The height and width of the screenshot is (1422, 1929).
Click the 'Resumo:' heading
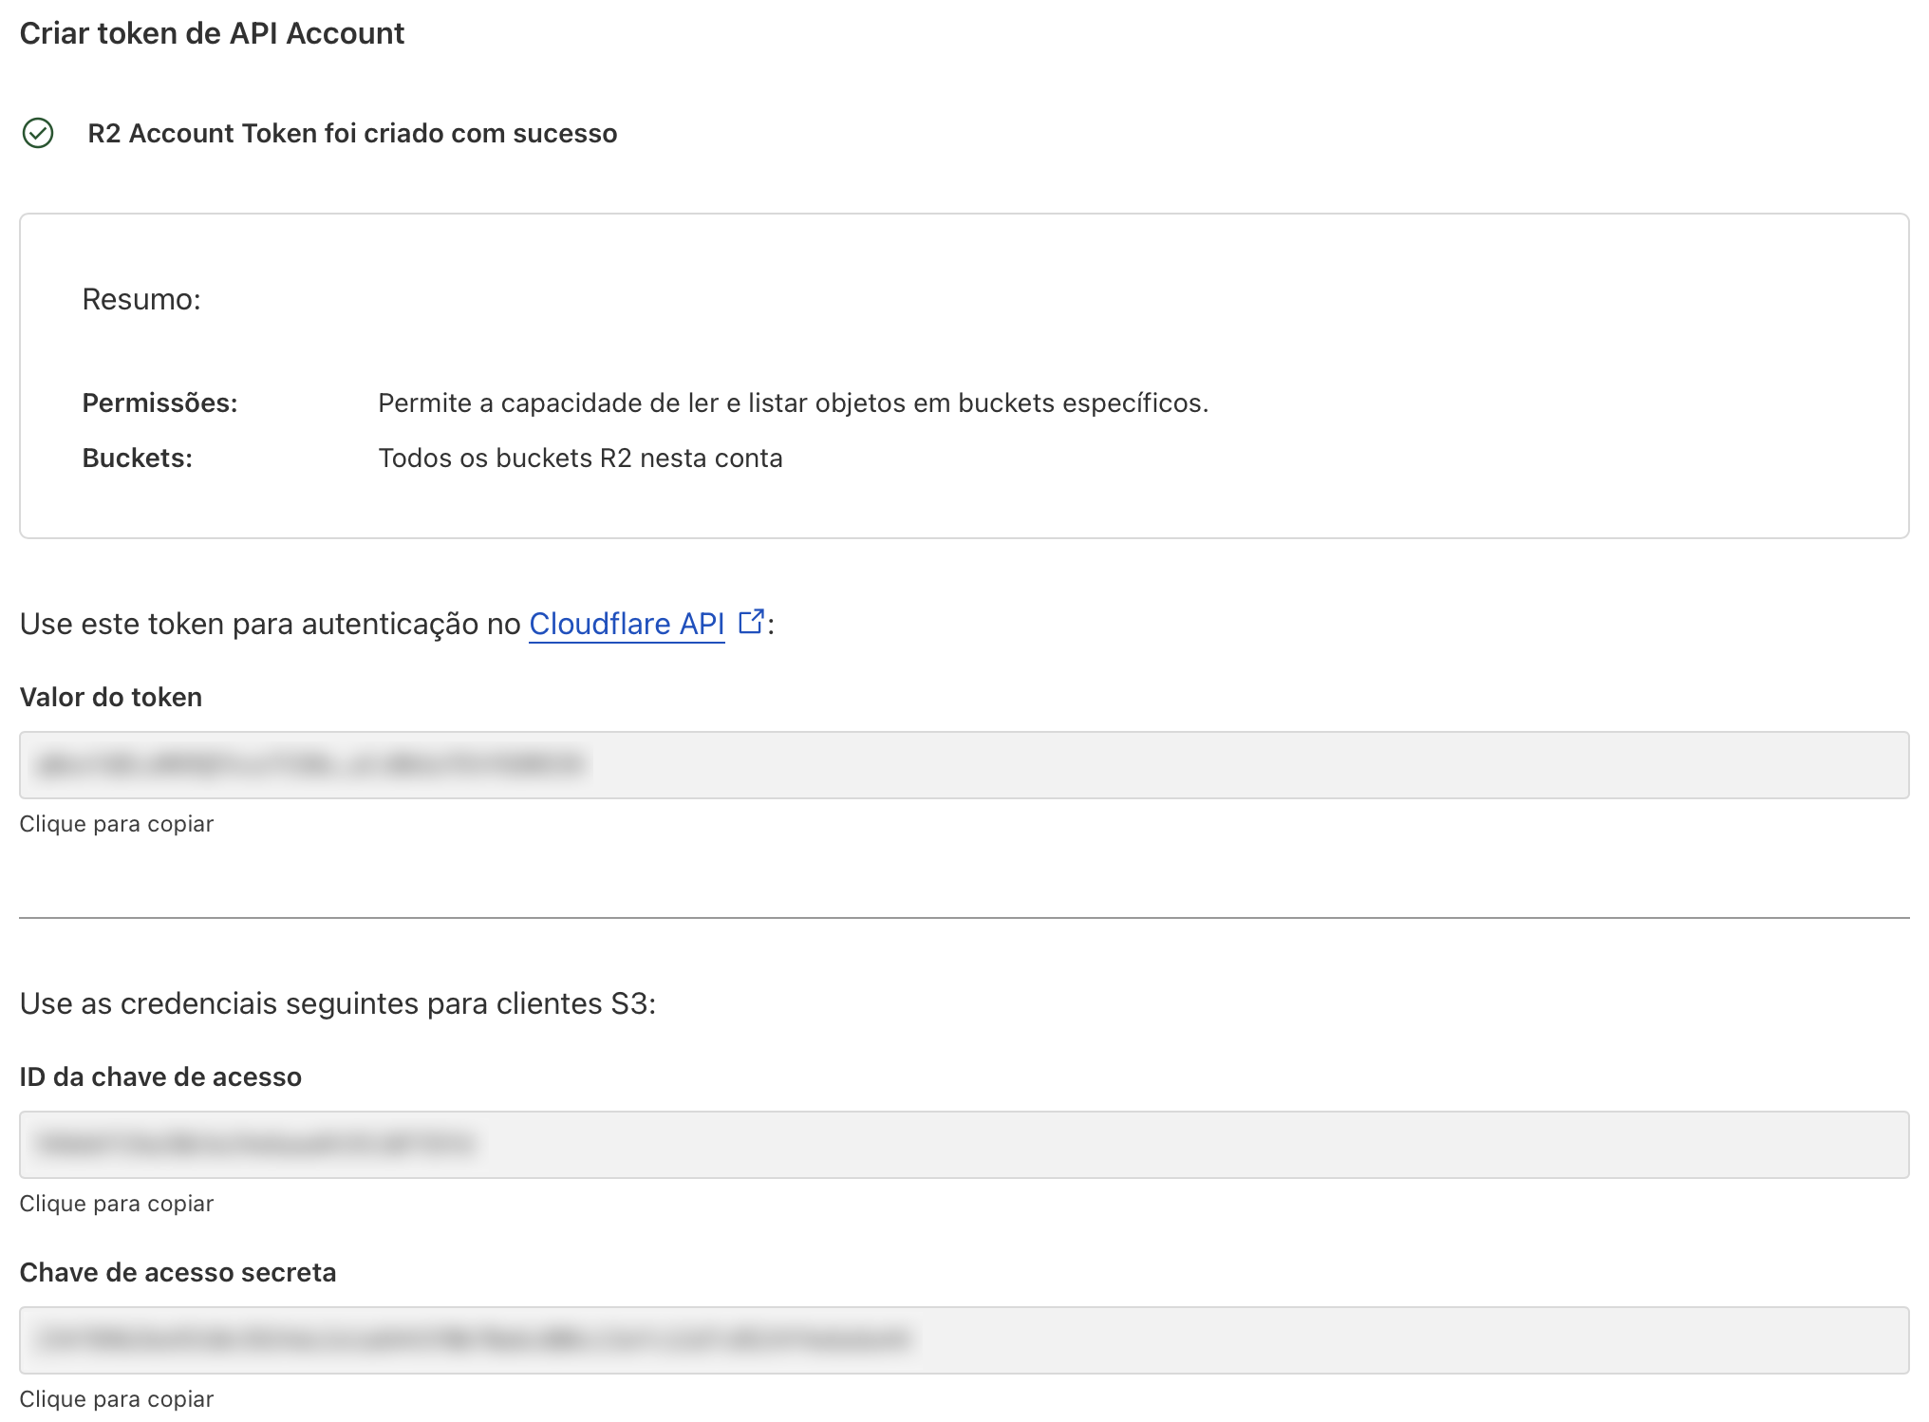pyautogui.click(x=141, y=299)
